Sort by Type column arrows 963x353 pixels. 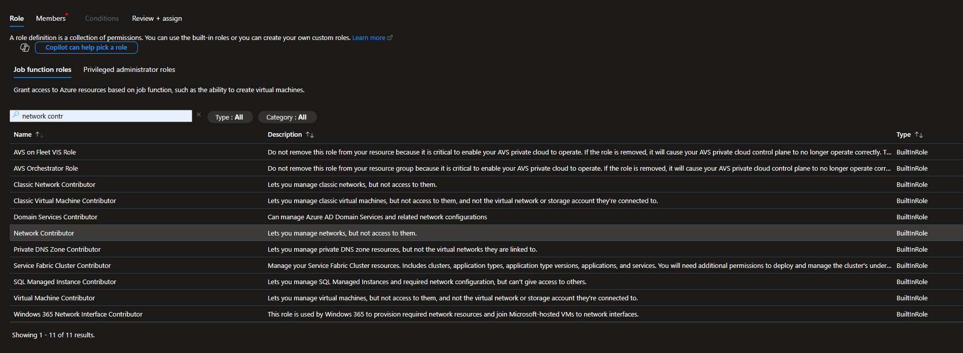918,135
